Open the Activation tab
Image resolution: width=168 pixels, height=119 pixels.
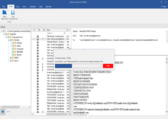(x=32, y=7)
